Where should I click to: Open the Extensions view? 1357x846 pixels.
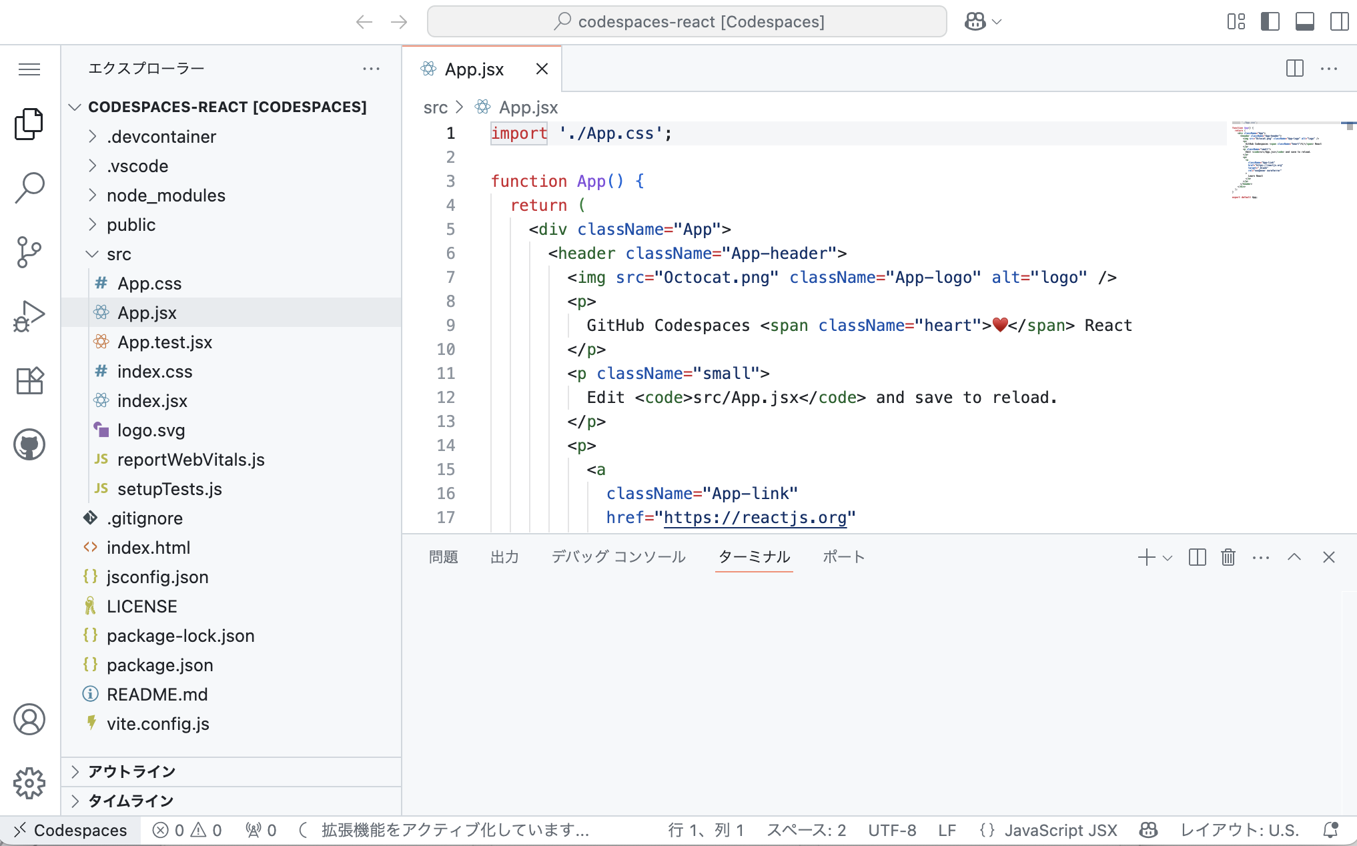click(29, 380)
